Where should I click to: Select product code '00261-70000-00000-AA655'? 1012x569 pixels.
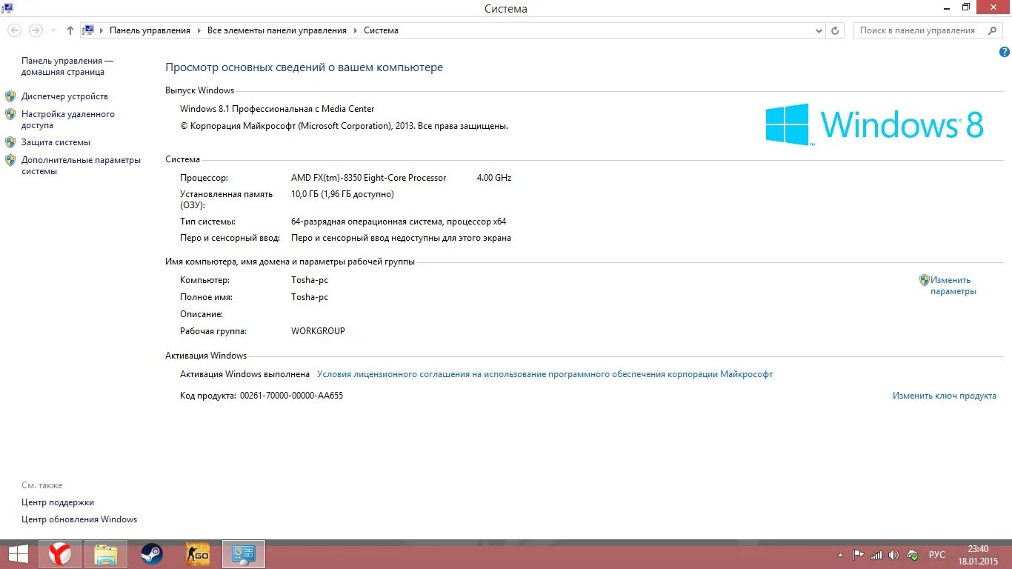tap(291, 396)
